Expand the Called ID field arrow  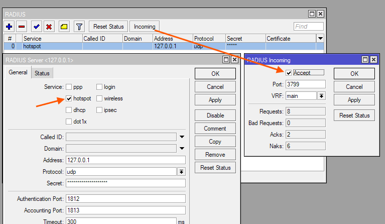tap(182, 137)
